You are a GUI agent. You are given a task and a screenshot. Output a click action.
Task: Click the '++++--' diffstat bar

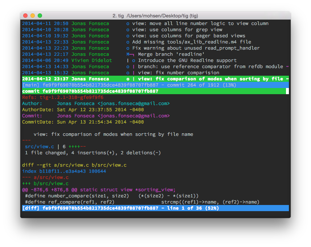77,146
